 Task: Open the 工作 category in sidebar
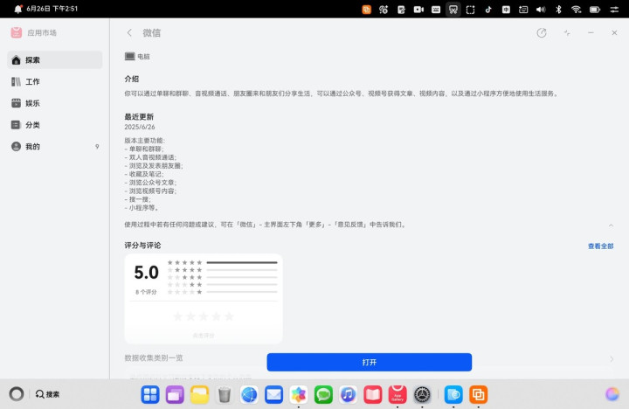coord(54,82)
